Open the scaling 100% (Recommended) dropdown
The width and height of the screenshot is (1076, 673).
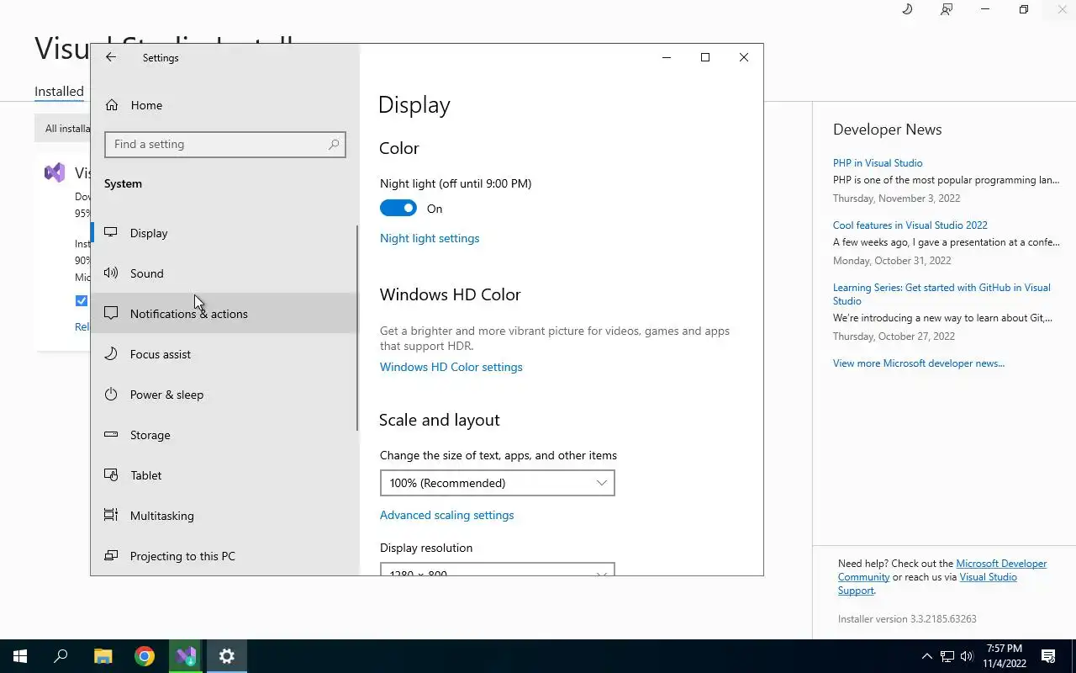coord(497,483)
